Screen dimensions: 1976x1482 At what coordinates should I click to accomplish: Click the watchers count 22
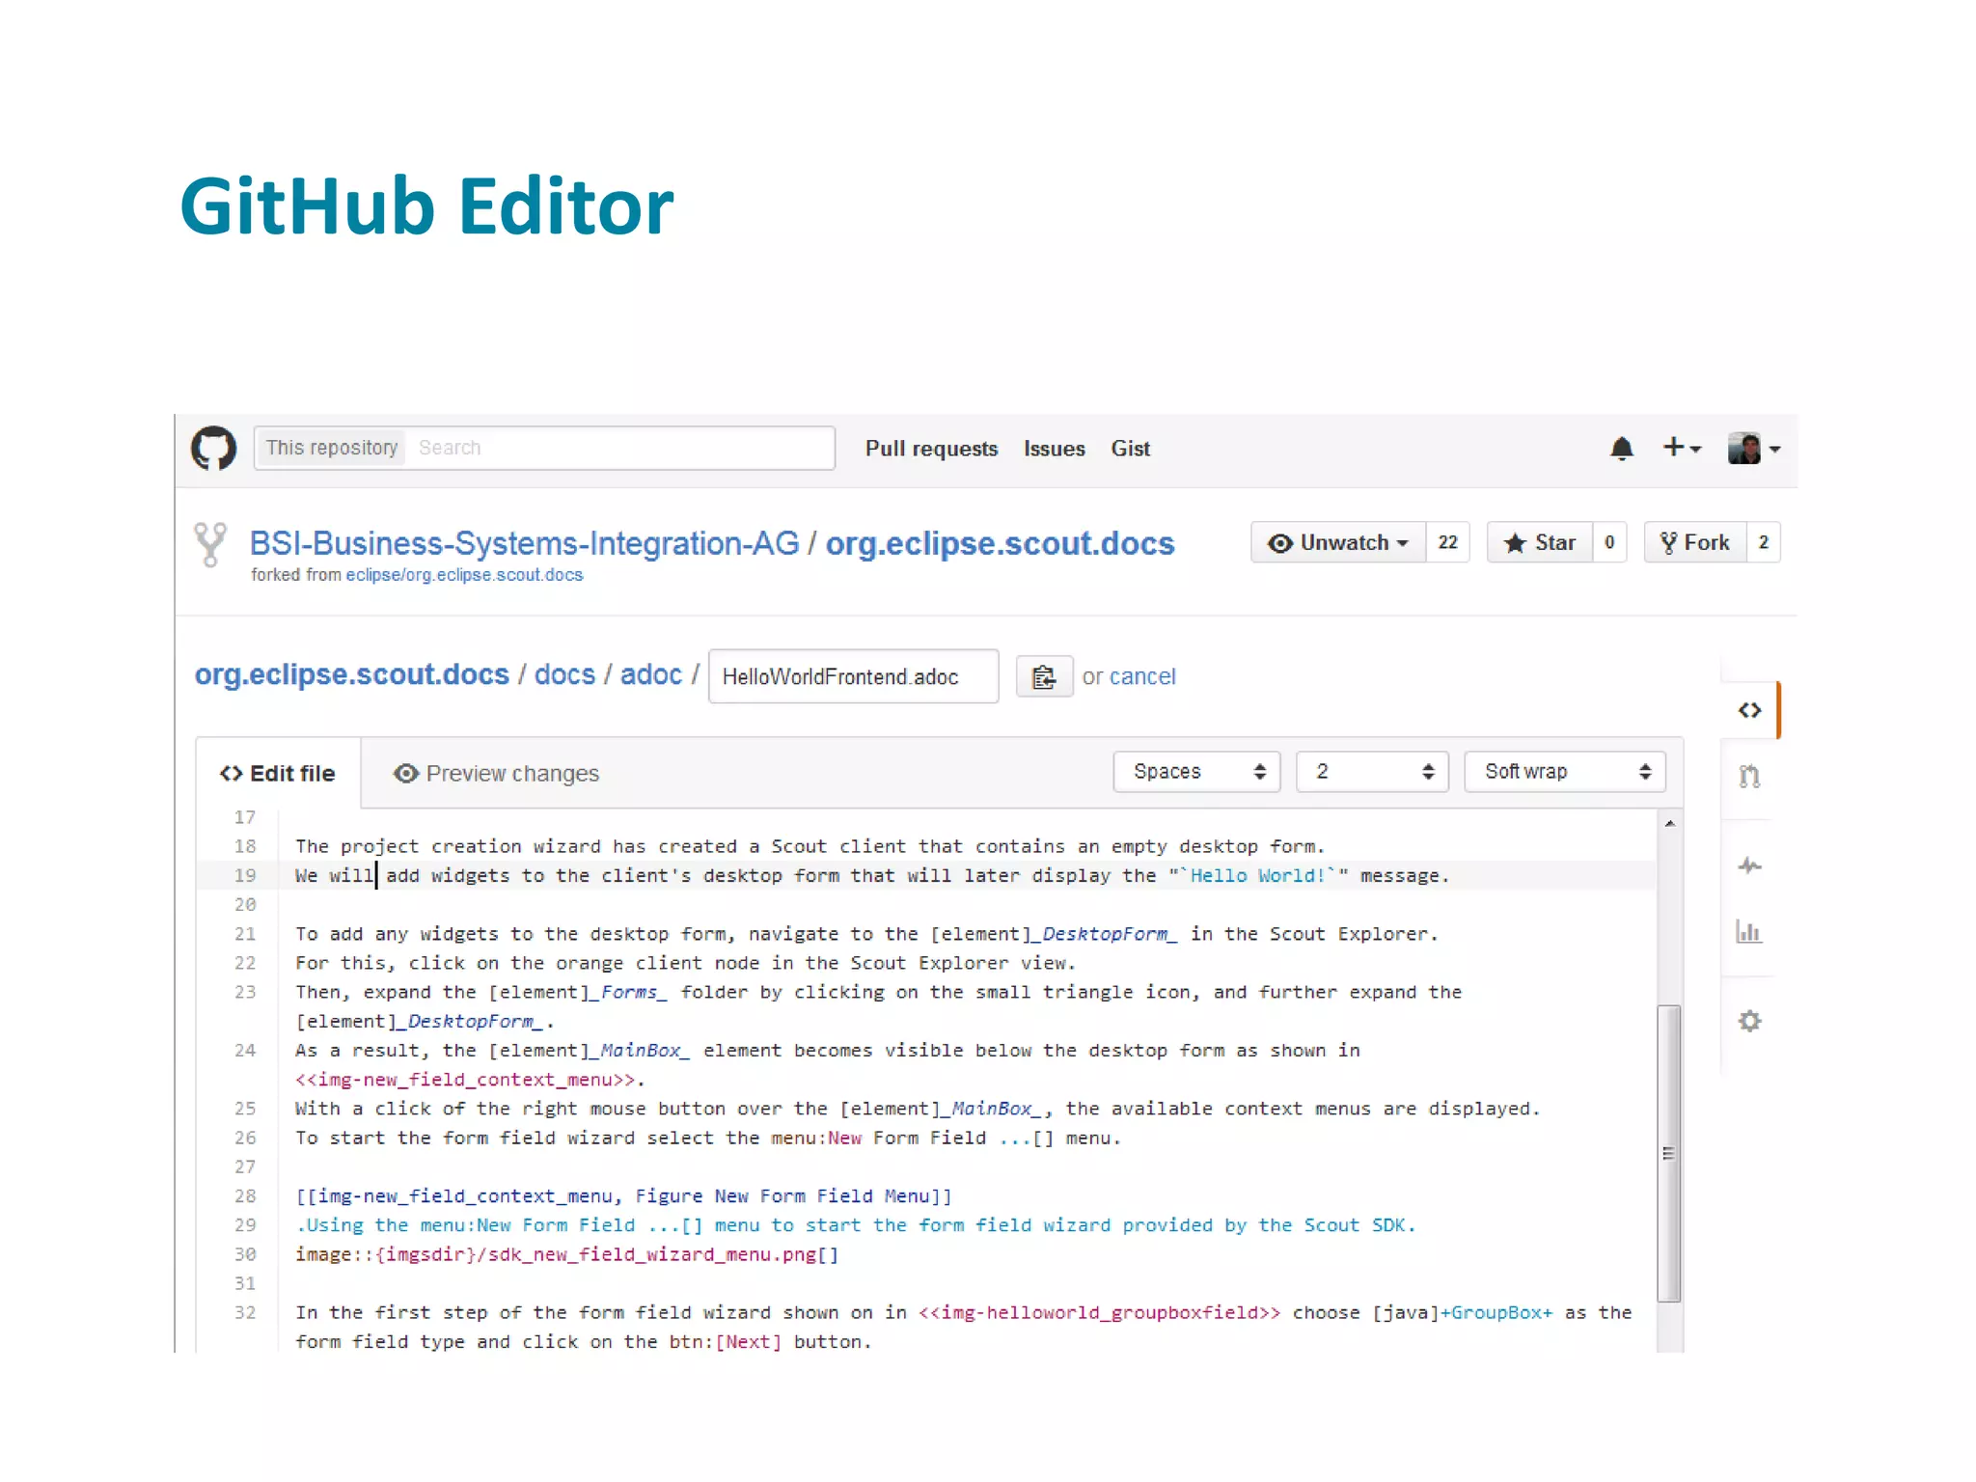coord(1447,542)
